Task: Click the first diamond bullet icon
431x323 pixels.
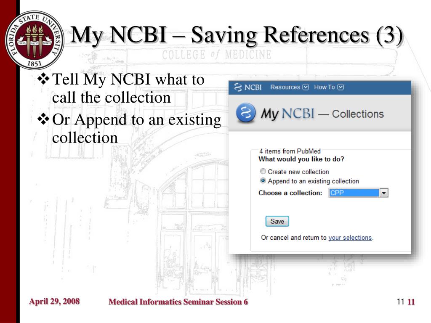Action: point(43,79)
